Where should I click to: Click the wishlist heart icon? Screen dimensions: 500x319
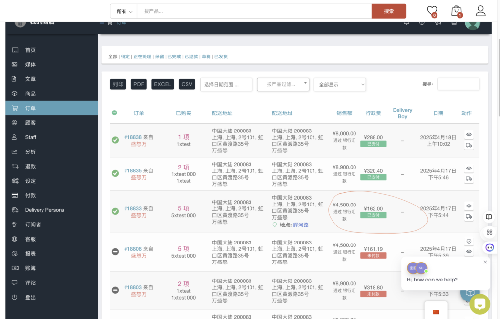[432, 11]
